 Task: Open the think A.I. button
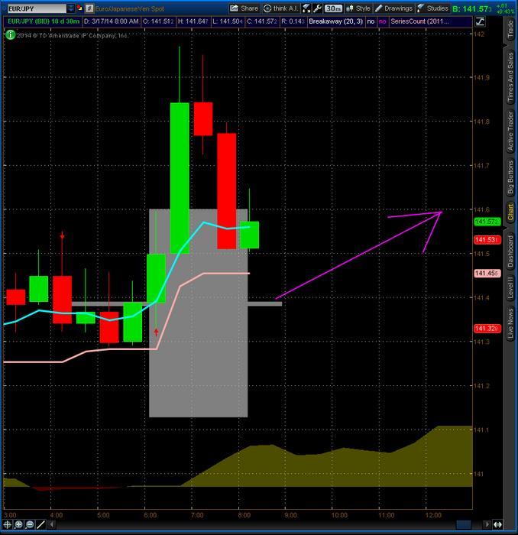[x=281, y=8]
